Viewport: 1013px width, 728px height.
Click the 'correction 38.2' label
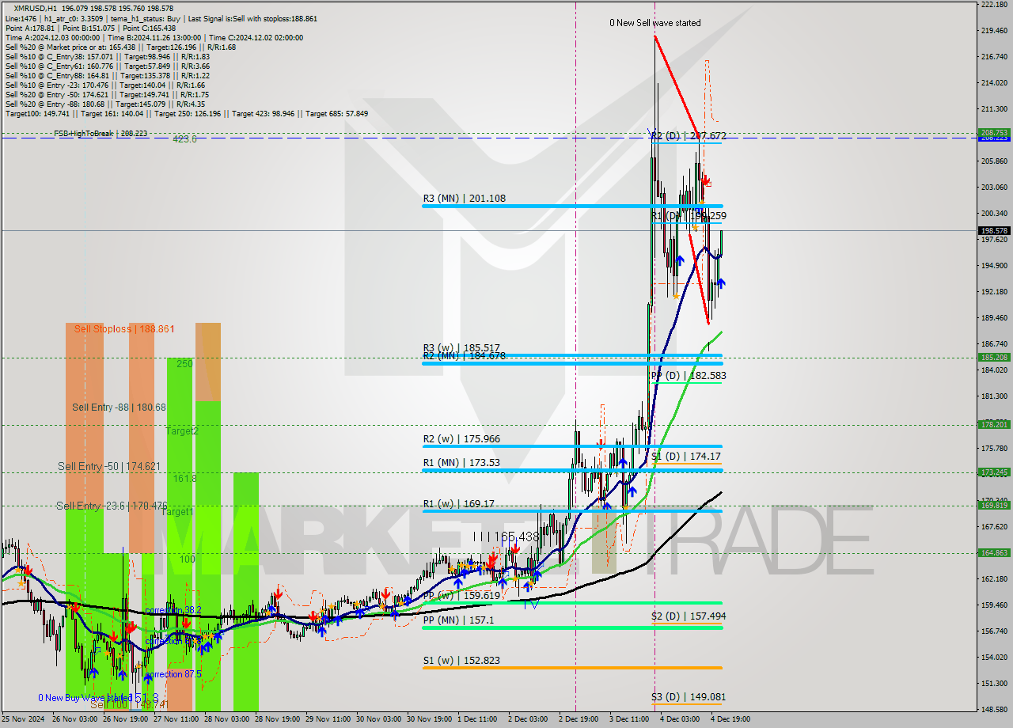coord(173,610)
